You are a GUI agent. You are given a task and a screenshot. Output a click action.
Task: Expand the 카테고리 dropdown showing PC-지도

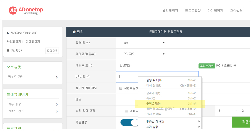pos(143,54)
